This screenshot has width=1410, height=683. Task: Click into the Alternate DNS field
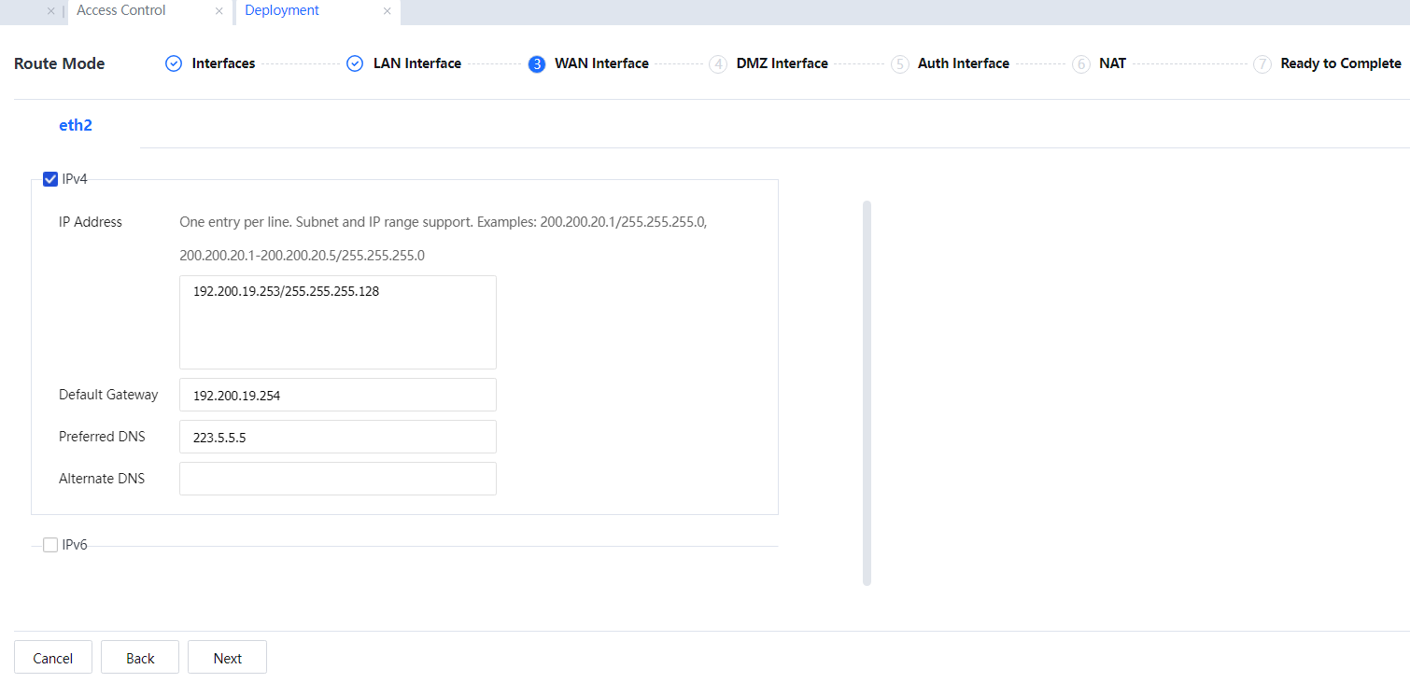[337, 479]
